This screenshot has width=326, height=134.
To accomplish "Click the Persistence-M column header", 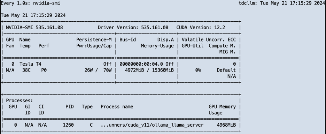I will coord(94,39).
